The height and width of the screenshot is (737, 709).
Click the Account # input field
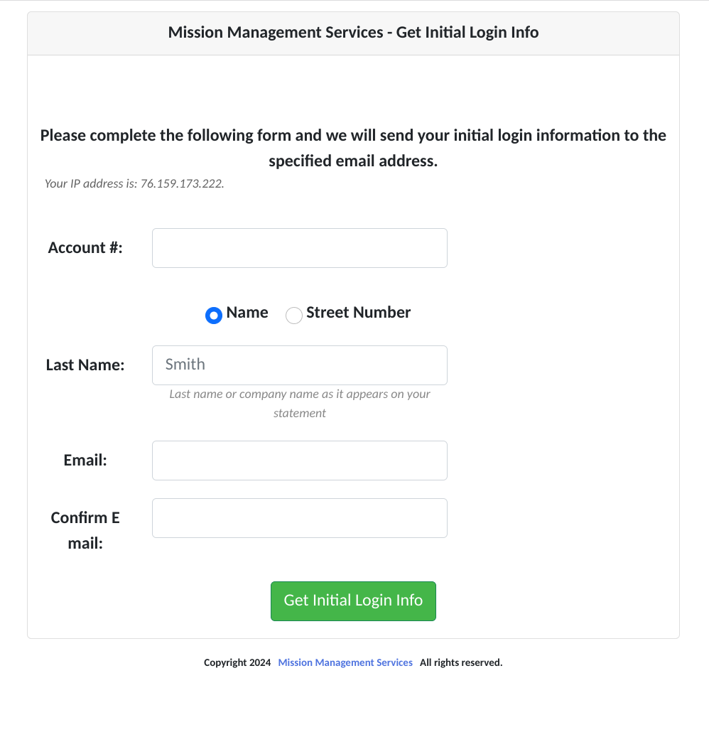[299, 247]
